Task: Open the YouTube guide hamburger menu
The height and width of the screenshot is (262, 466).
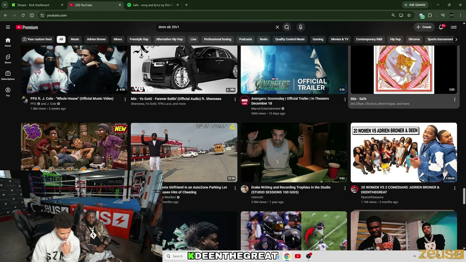Action: click(8, 27)
